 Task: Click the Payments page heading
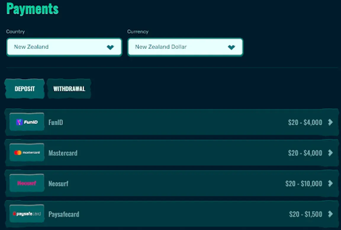(x=32, y=9)
